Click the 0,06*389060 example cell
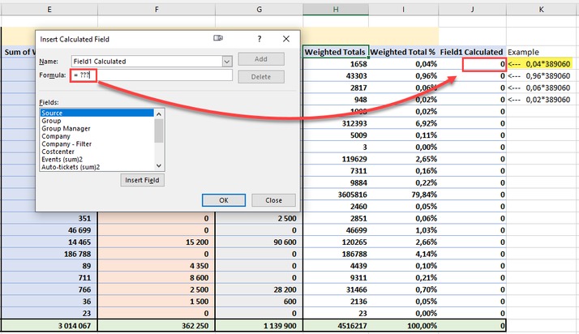Screen dimensions: 579x334 (x=540, y=88)
